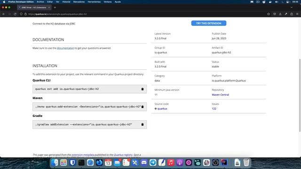Open the 122 issues link
This screenshot has width=301, height=169.
214,108
